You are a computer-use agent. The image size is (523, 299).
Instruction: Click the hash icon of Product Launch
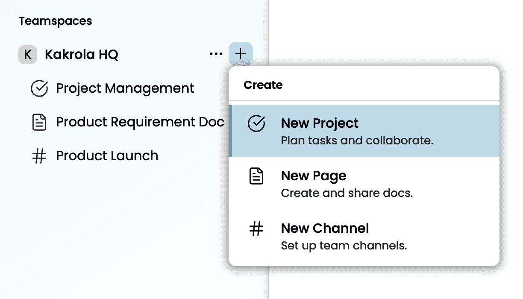click(x=39, y=156)
